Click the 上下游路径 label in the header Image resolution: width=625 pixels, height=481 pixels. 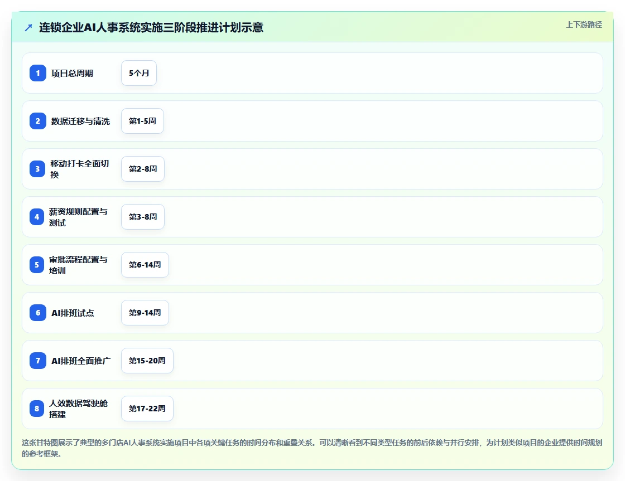(584, 25)
